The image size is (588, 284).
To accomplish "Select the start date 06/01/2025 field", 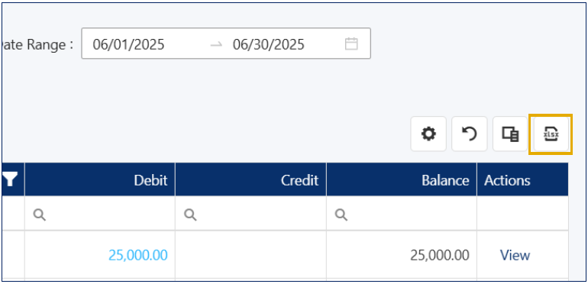I will [128, 44].
